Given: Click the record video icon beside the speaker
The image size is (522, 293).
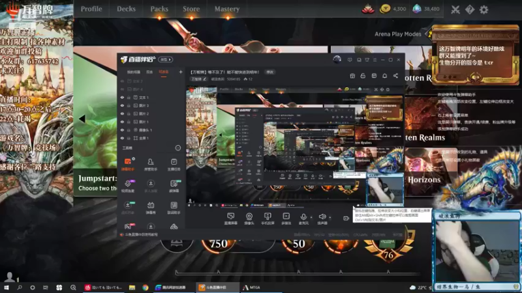Looking at the screenshot, I should click(346, 218).
